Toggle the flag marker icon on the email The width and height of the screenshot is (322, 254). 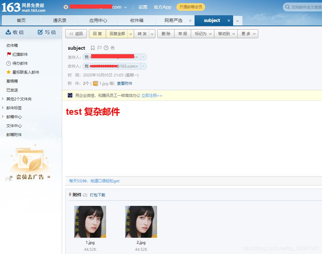tap(99, 48)
